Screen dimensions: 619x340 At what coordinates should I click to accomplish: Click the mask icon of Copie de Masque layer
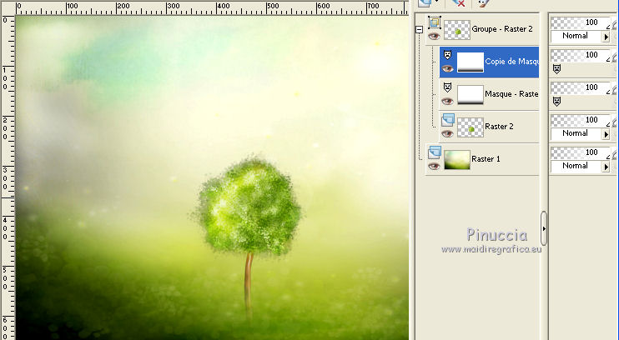447,54
